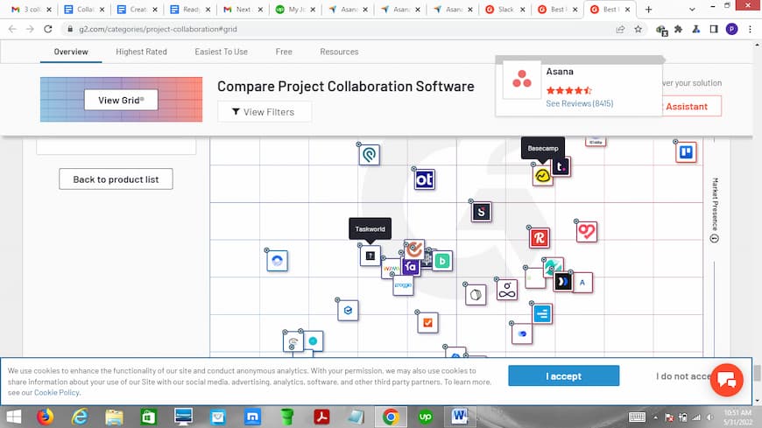Open Word from the taskbar
762x428 pixels.
[460, 417]
